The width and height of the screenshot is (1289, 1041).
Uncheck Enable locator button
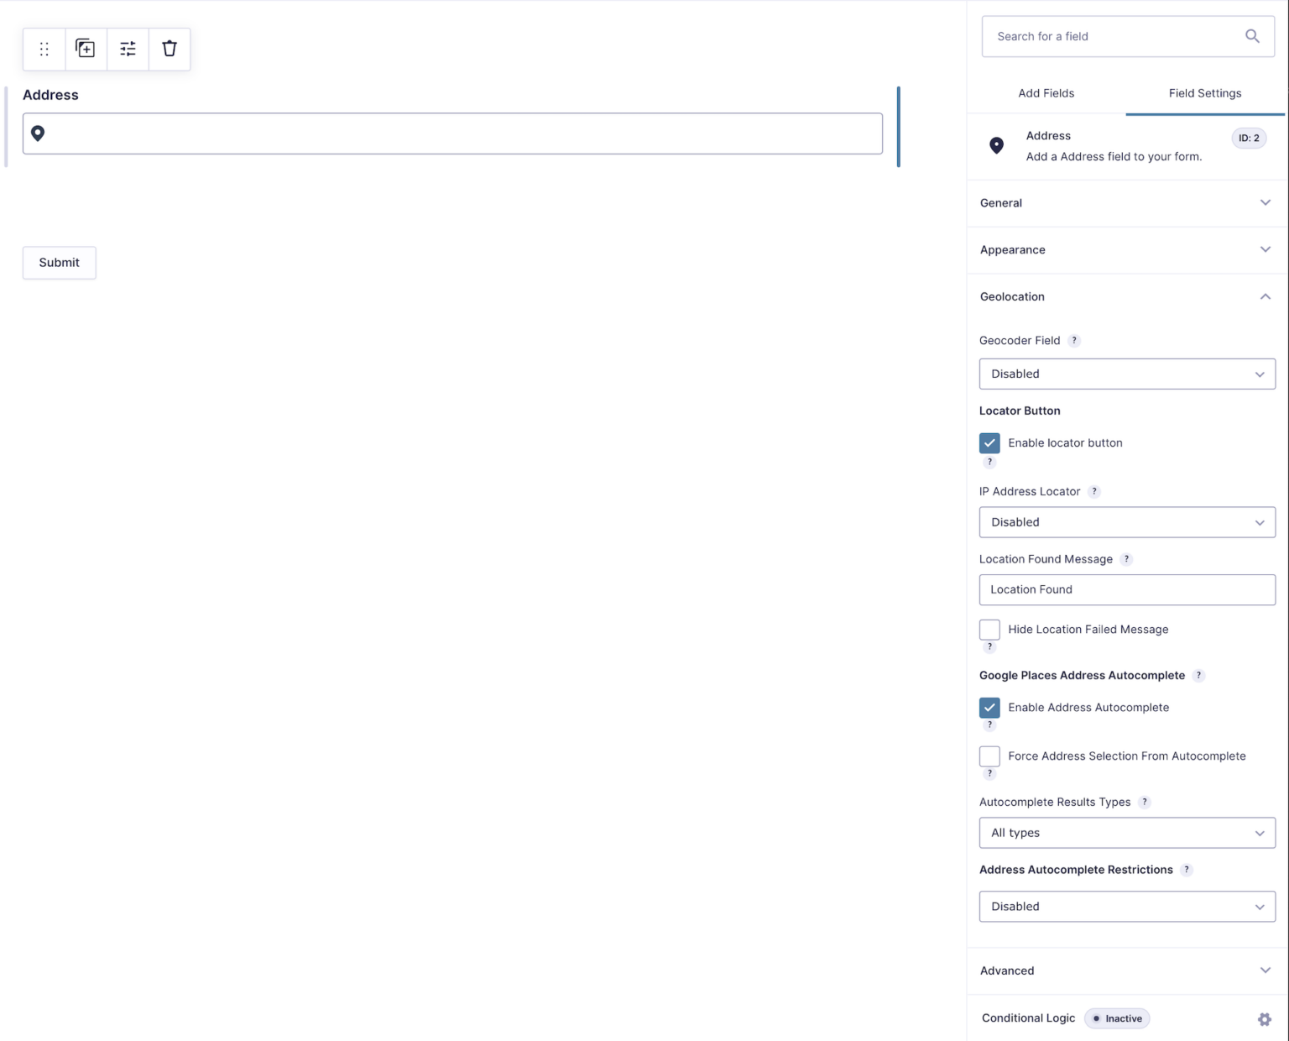point(989,443)
